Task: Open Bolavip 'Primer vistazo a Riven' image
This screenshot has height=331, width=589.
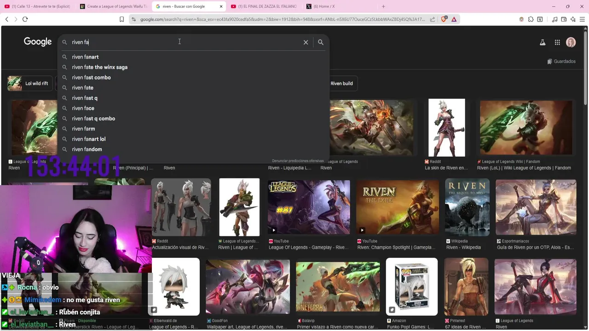Action: [x=338, y=287]
